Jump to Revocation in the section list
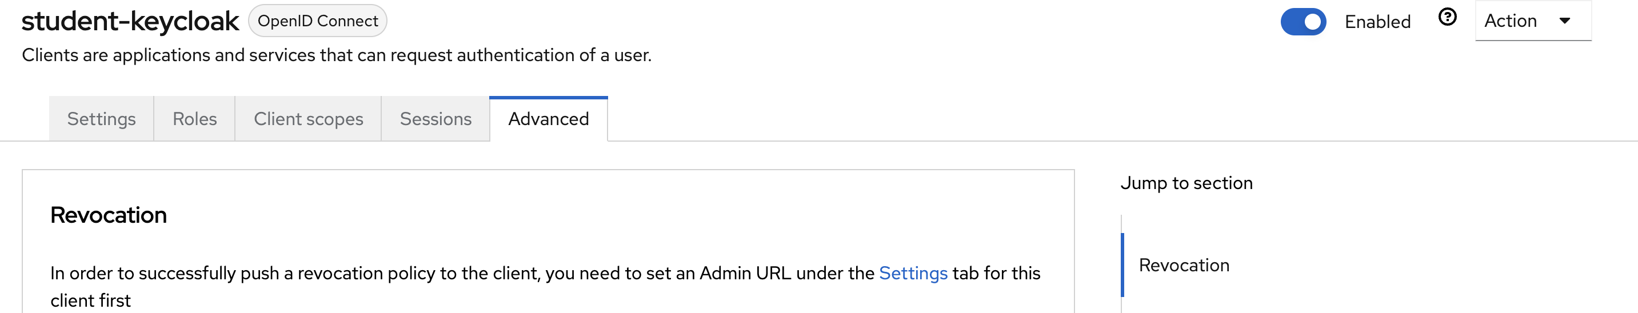Viewport: 1638px width, 313px height. 1184,266
